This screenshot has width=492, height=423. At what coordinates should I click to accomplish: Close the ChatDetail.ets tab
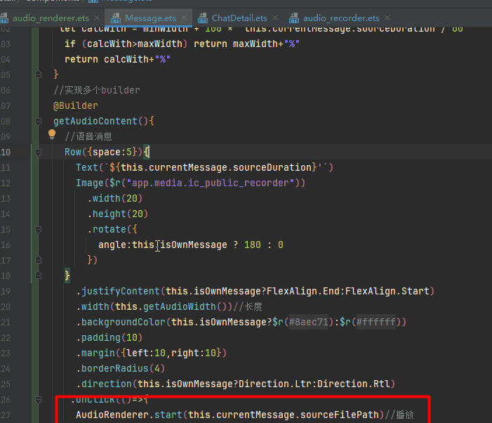(x=275, y=18)
